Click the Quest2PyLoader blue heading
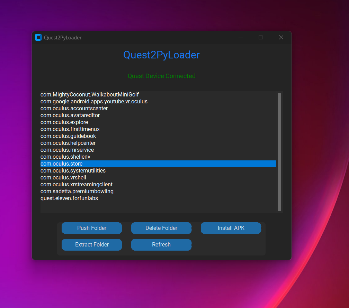 tap(162, 55)
